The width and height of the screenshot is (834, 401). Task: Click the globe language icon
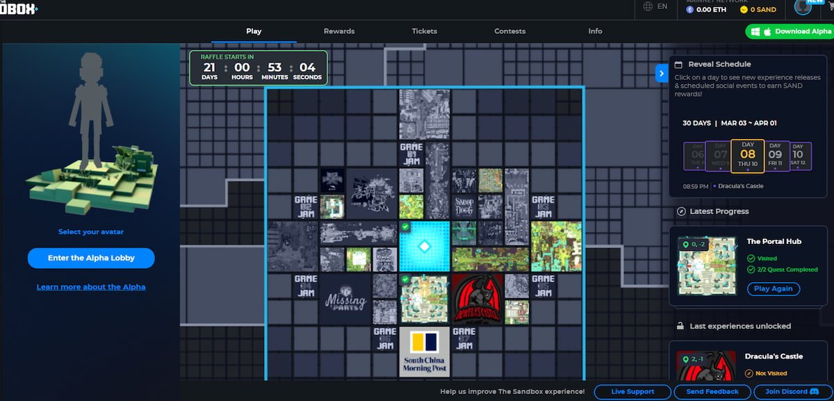(648, 6)
